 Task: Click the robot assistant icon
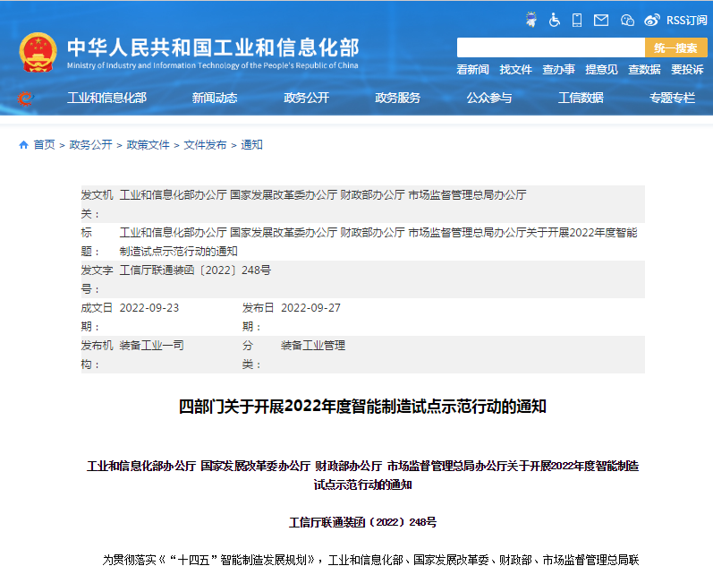point(531,20)
